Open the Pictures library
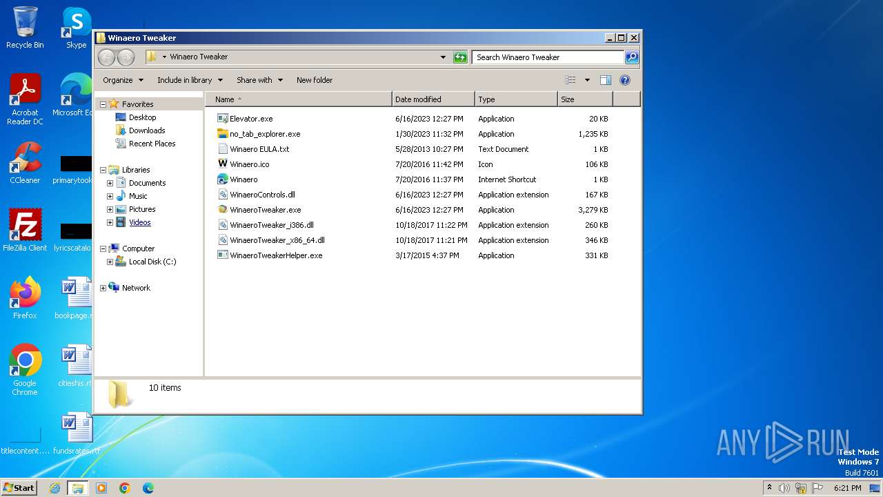883x497 pixels. 142,209
